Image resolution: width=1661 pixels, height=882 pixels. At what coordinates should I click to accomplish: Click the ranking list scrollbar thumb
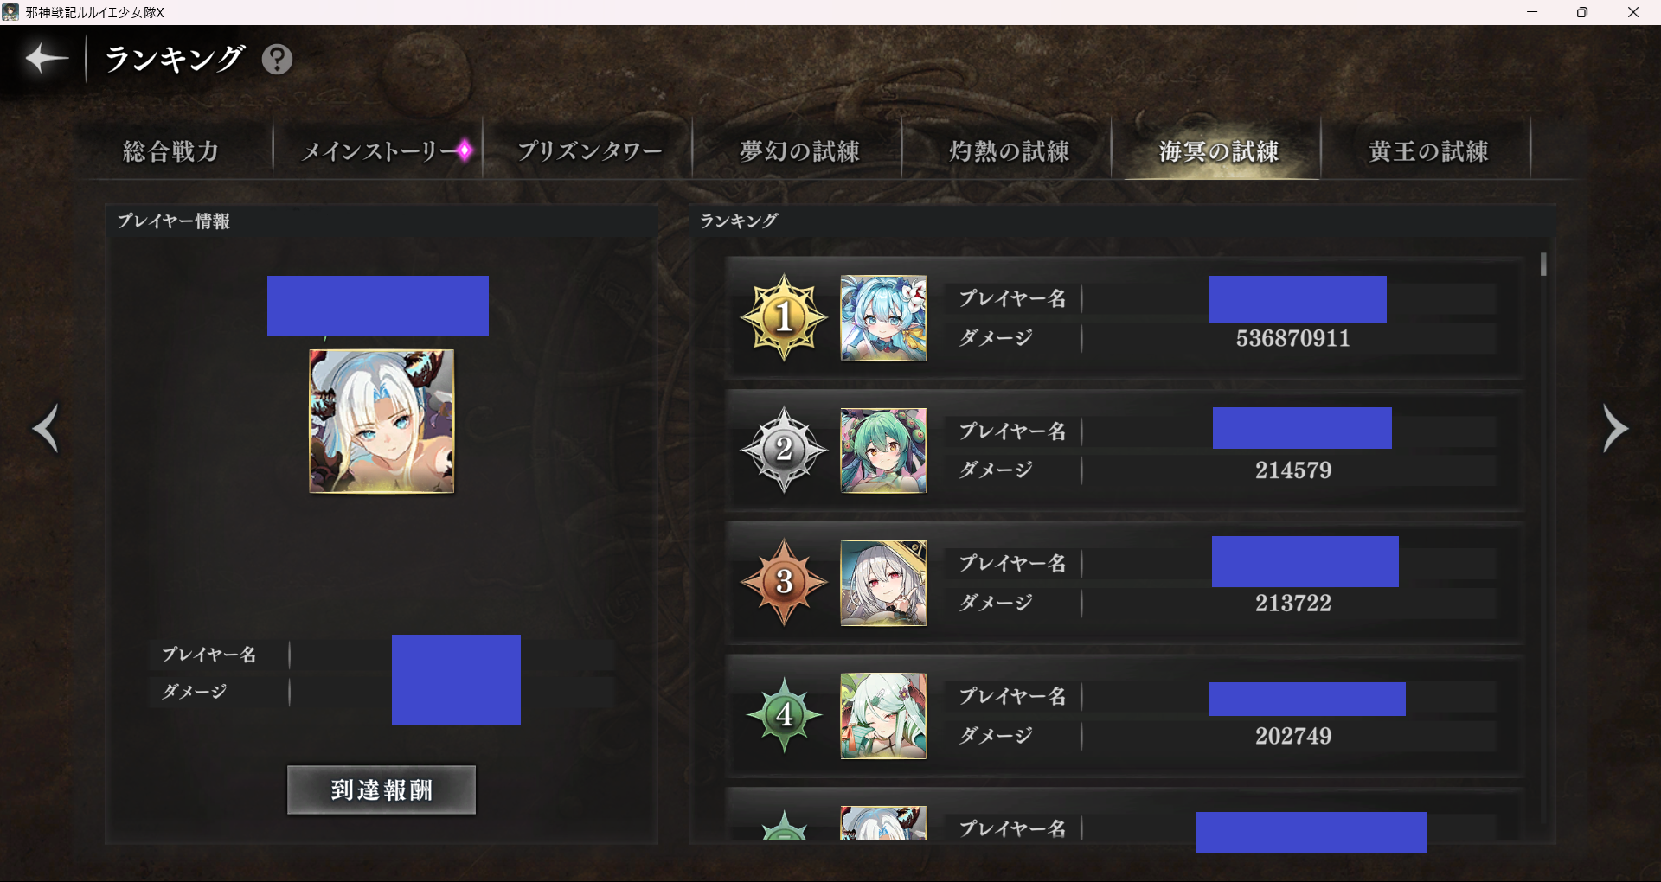(x=1543, y=265)
